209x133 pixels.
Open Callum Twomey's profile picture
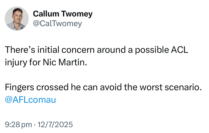click(x=17, y=19)
